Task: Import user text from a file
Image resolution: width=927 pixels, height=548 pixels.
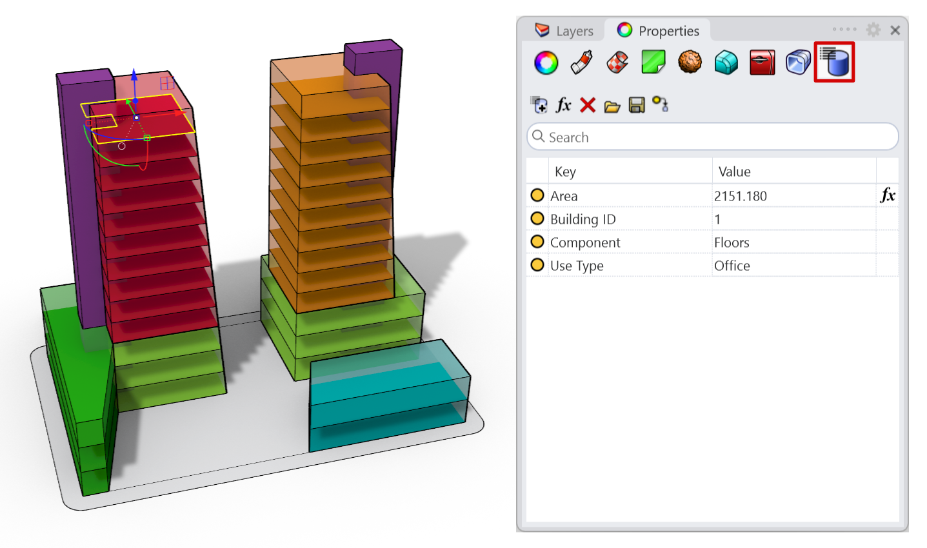Action: tap(611, 104)
